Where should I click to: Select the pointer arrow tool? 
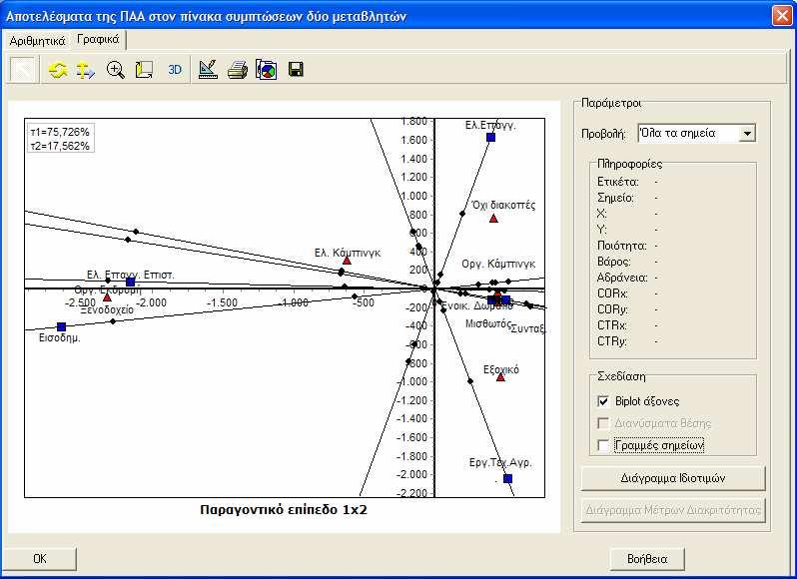(x=23, y=70)
